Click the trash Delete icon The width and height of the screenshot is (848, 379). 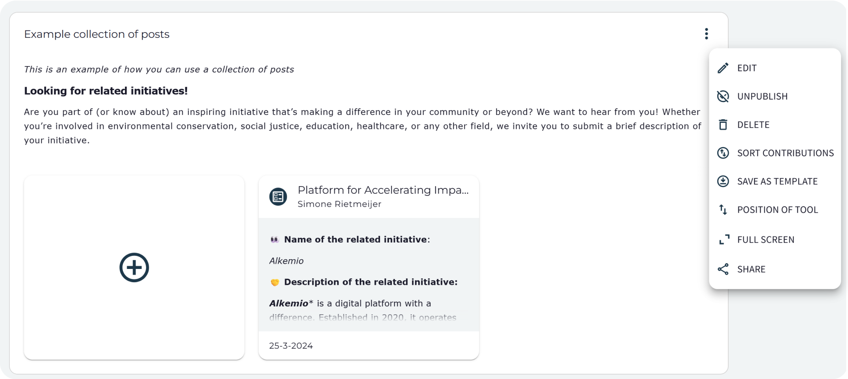click(x=723, y=125)
